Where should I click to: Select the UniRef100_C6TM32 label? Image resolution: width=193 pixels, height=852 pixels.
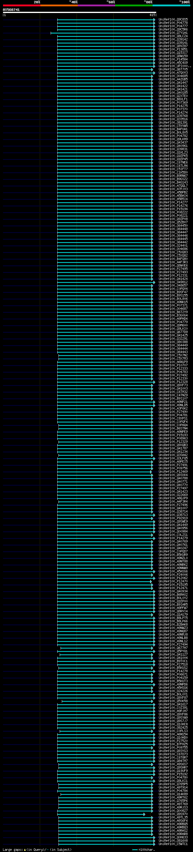pyautogui.click(x=173, y=392)
